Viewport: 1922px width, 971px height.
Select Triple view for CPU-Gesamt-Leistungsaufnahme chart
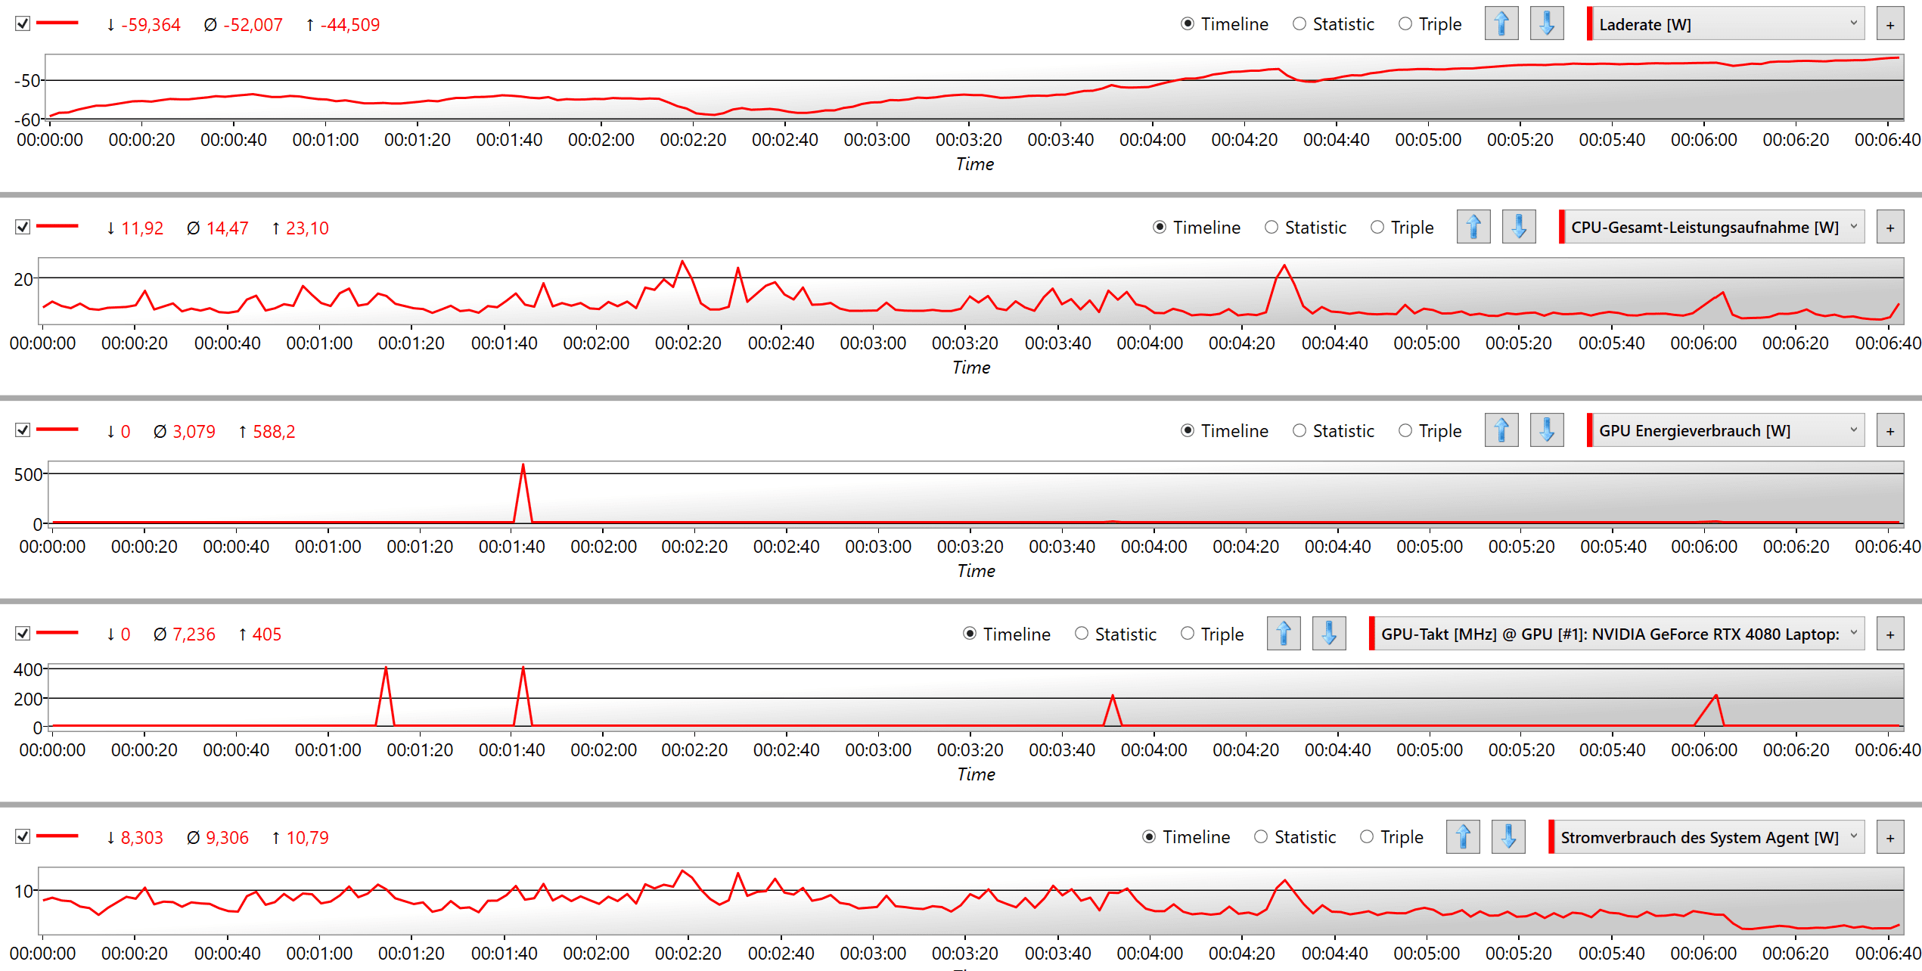point(1402,228)
